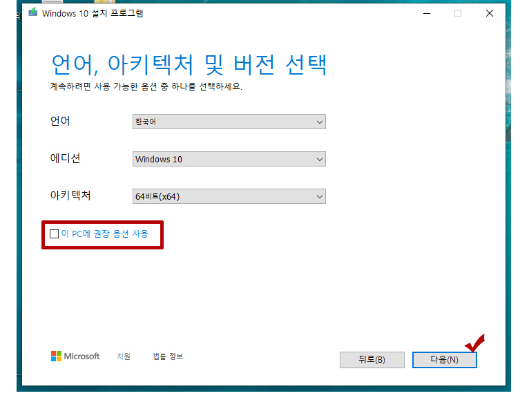529x400 pixels.
Task: Click the instruction text '계속하려면 사용 가능한 옵션'
Action: tap(104, 86)
